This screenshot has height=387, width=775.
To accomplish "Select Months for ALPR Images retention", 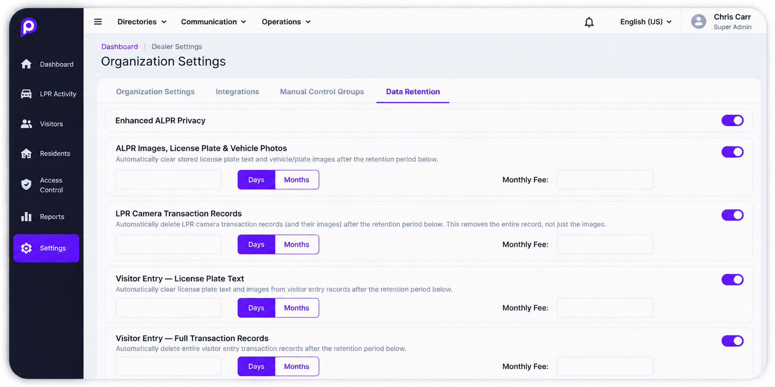I will pyautogui.click(x=297, y=180).
